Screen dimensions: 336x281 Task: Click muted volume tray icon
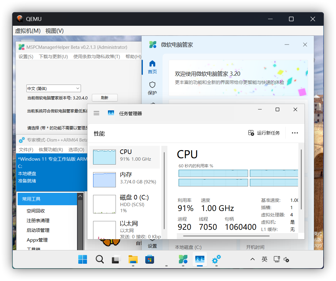point(286,259)
